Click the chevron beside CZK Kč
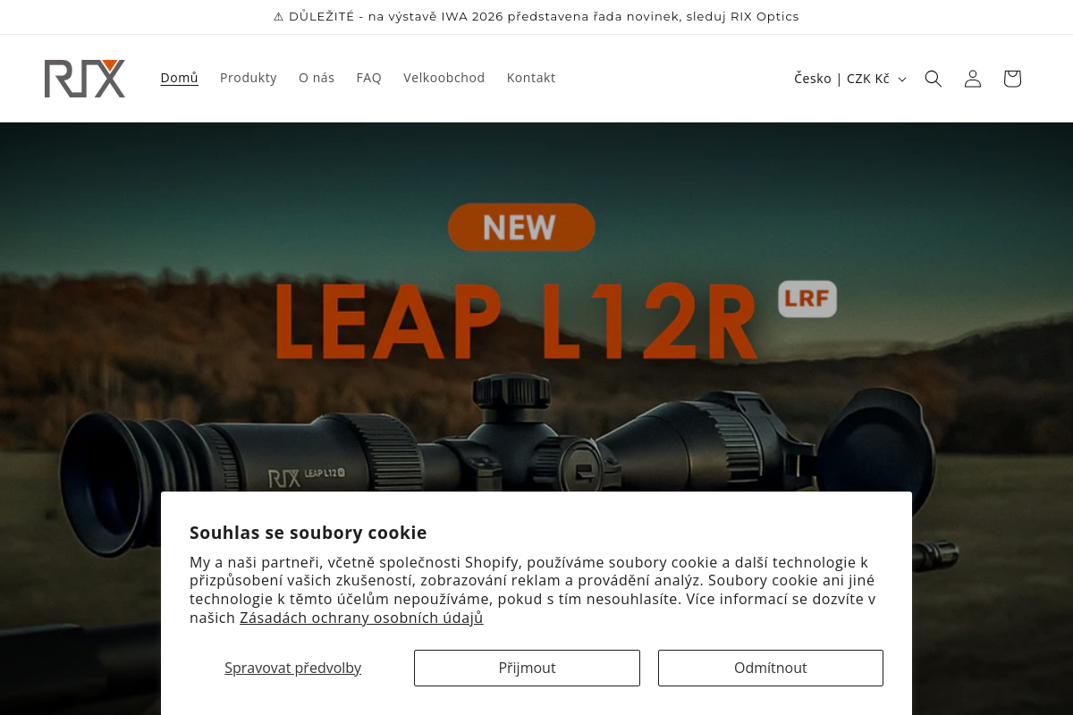 point(902,80)
